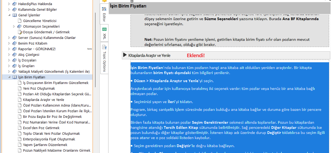This screenshot has width=331, height=153.
Task: Click the İşin Birim Fiyatları topic title field
Action: [x=219, y=8]
